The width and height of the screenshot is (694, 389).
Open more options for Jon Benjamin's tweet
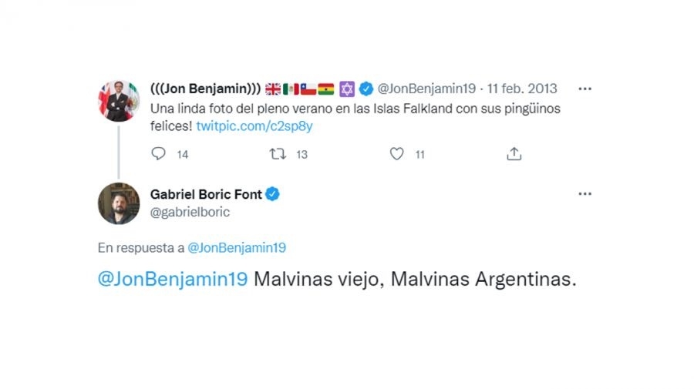pos(585,89)
